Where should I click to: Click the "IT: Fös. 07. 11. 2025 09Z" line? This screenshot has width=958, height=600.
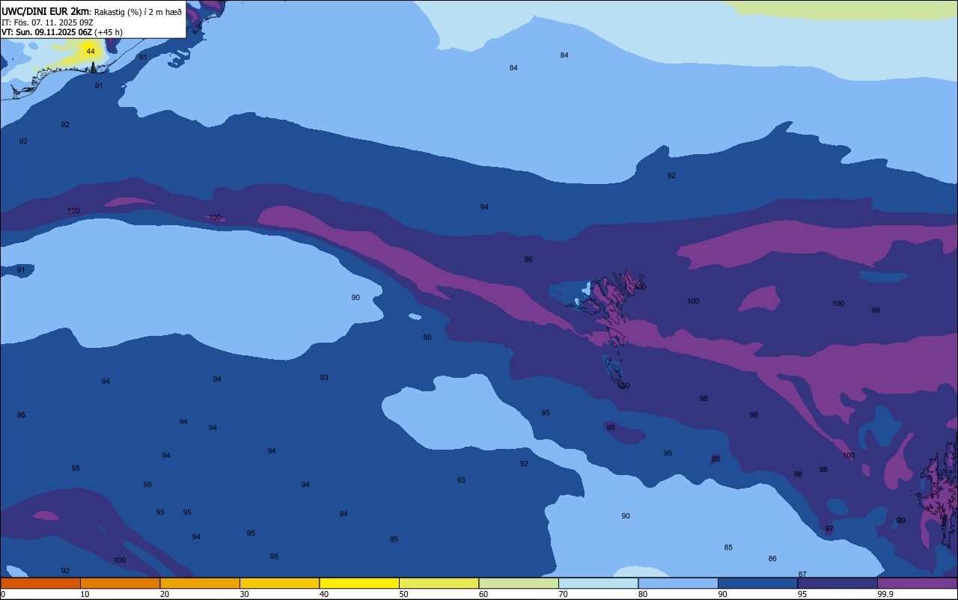(x=47, y=22)
